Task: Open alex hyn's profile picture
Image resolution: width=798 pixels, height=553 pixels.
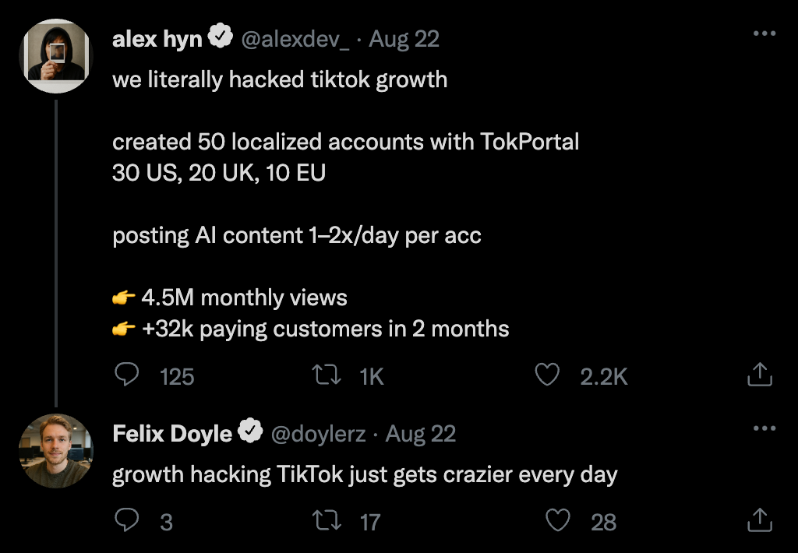Action: (55, 56)
